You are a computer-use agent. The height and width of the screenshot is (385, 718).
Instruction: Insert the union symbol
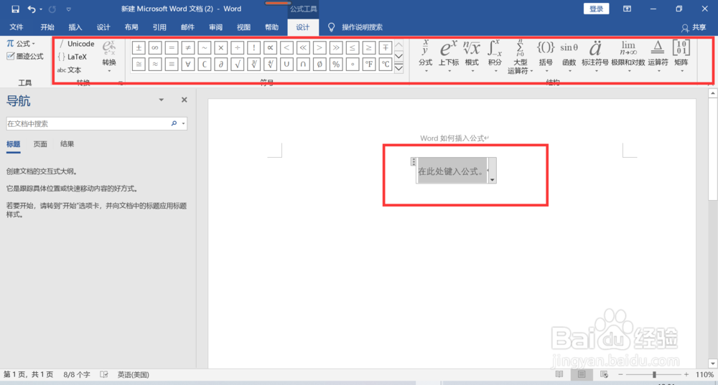point(286,64)
